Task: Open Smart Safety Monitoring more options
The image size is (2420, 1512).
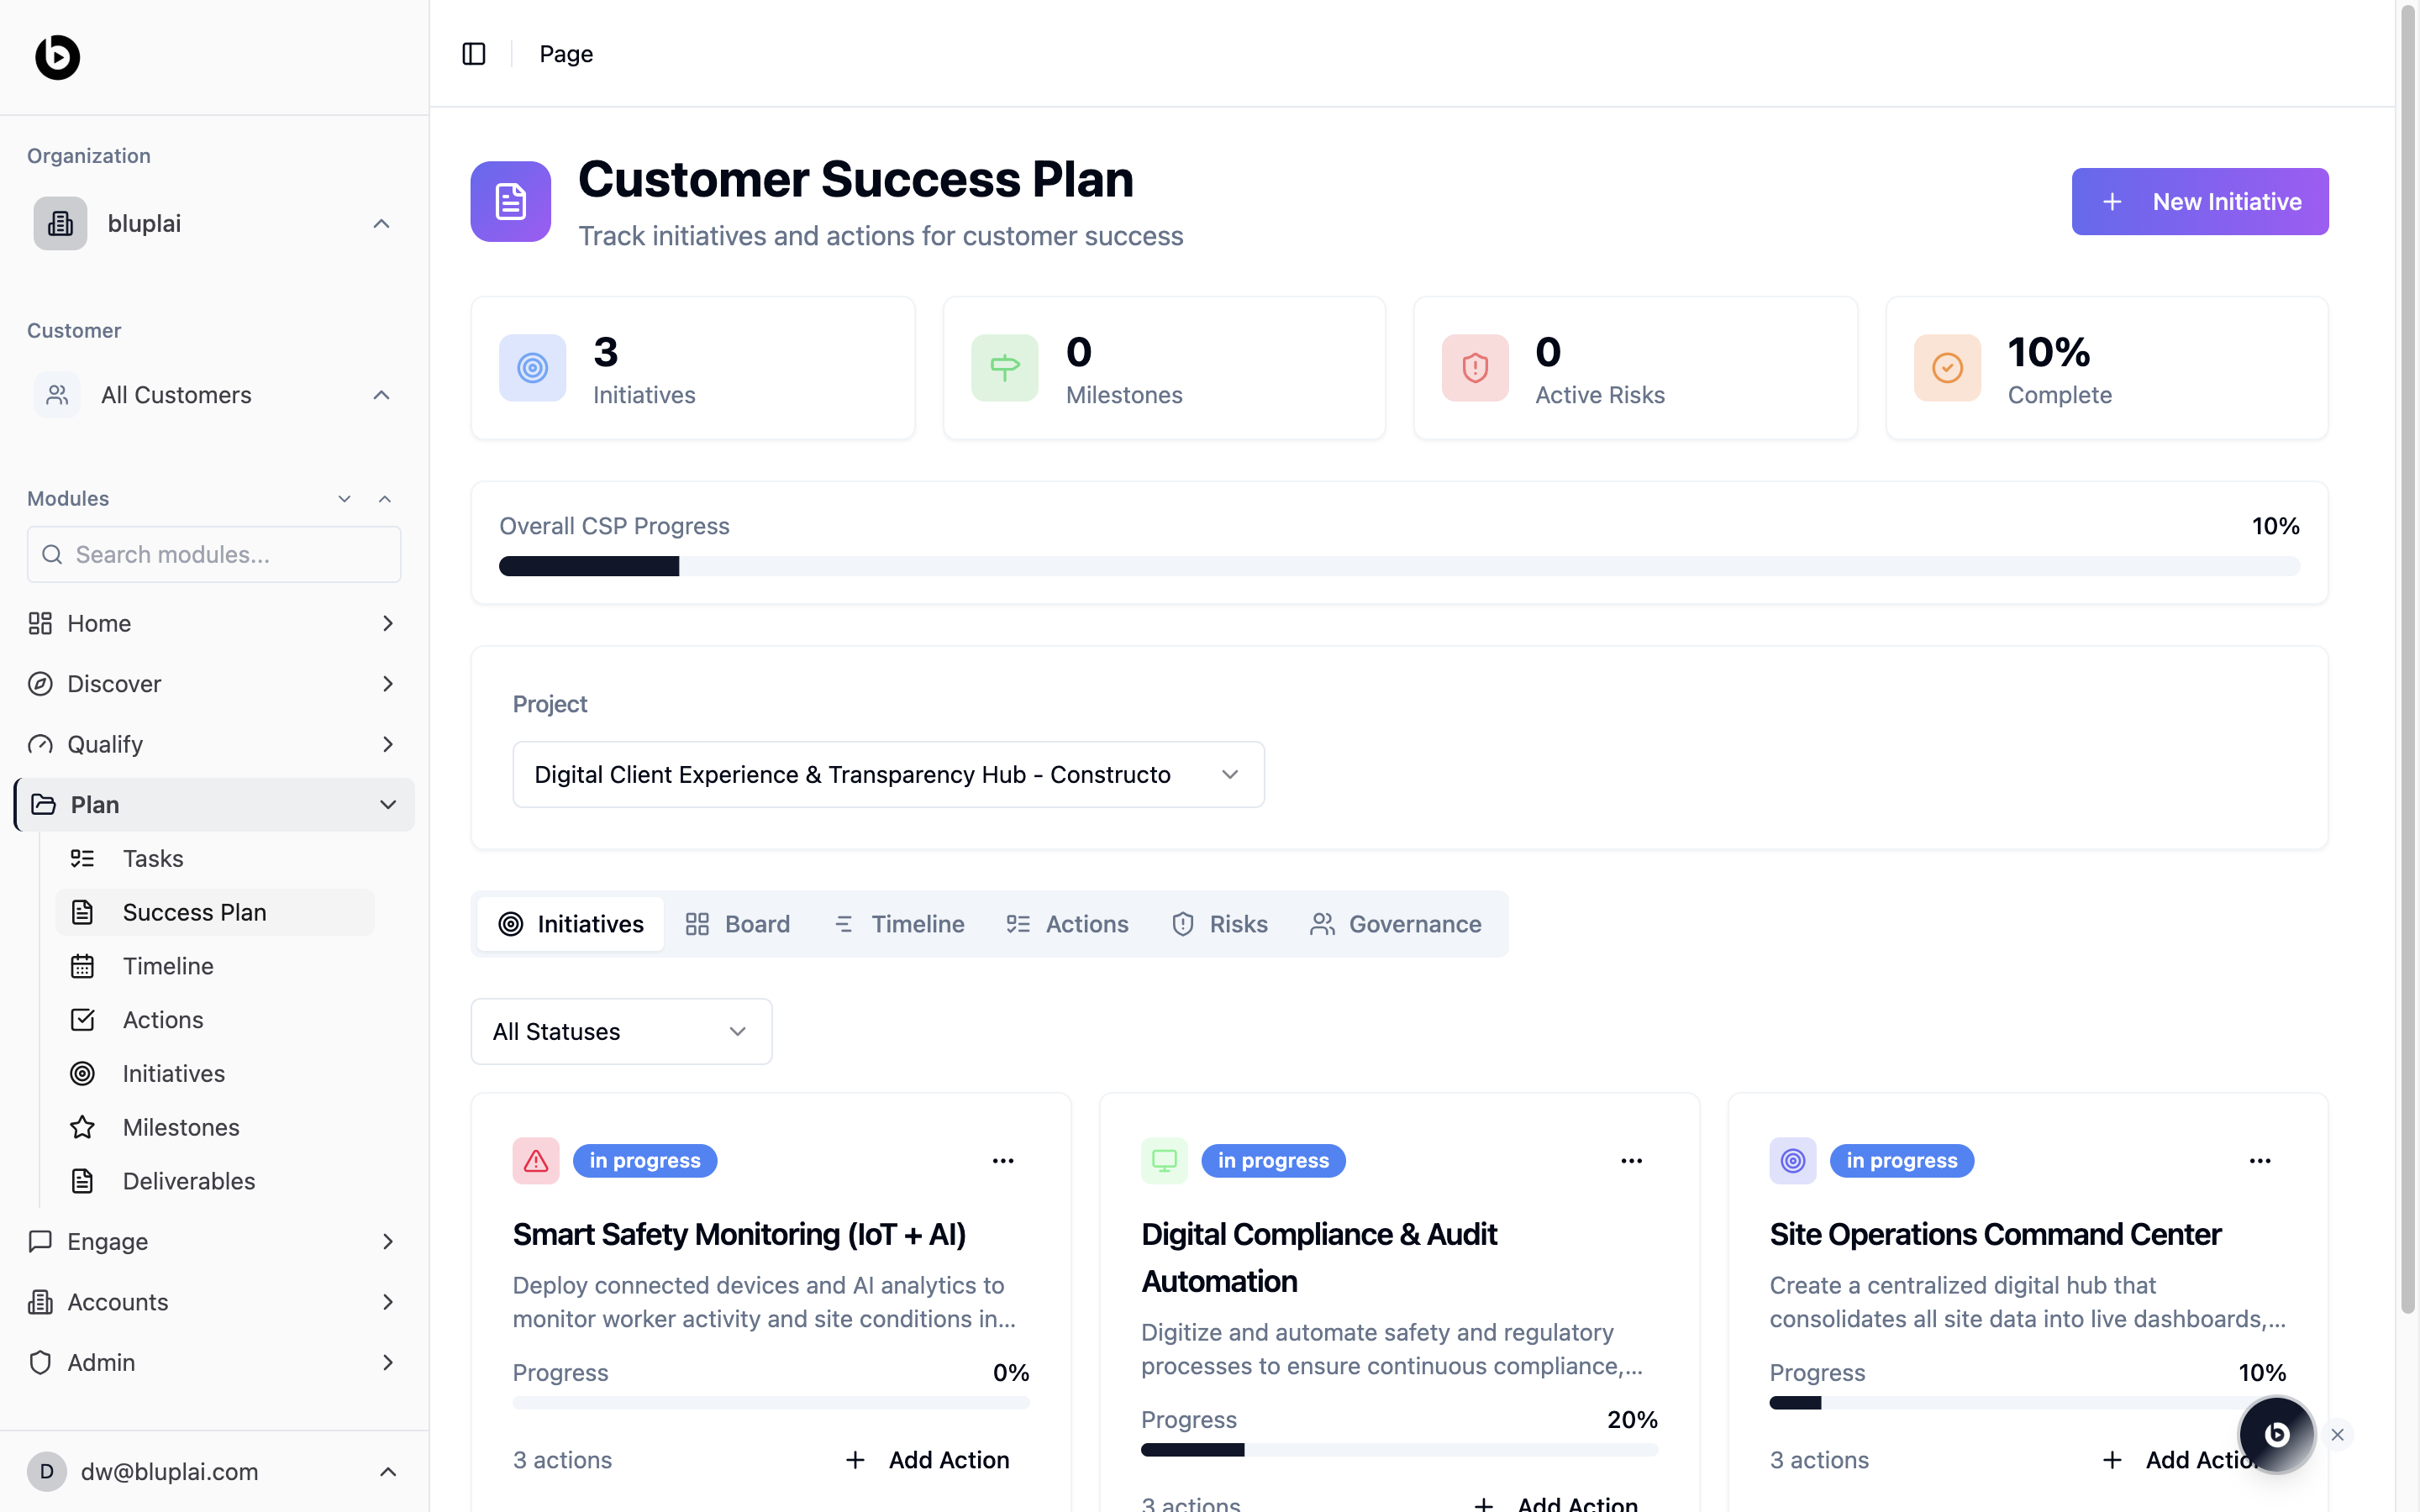Action: coord(1003,1161)
